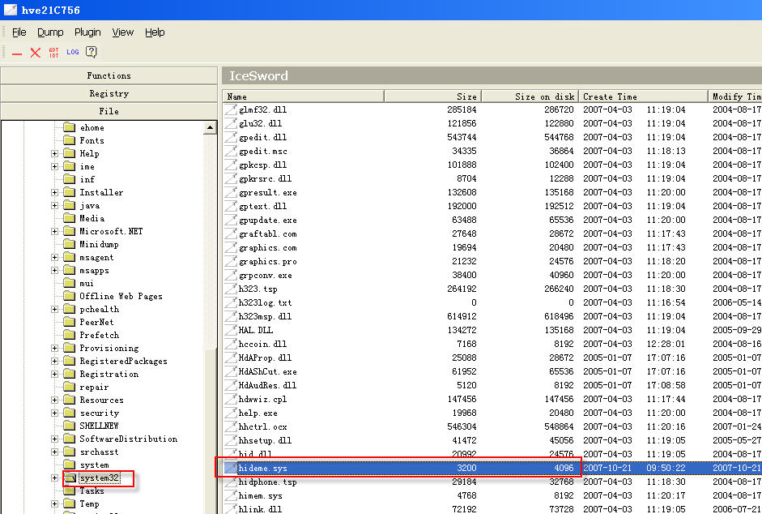This screenshot has width=762, height=514.
Task: Expand the system32 folder node
Action: 54,478
